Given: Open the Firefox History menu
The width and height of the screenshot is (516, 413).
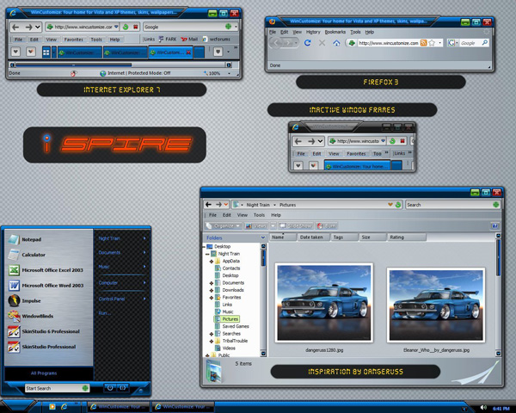Looking at the screenshot, I should [x=313, y=32].
